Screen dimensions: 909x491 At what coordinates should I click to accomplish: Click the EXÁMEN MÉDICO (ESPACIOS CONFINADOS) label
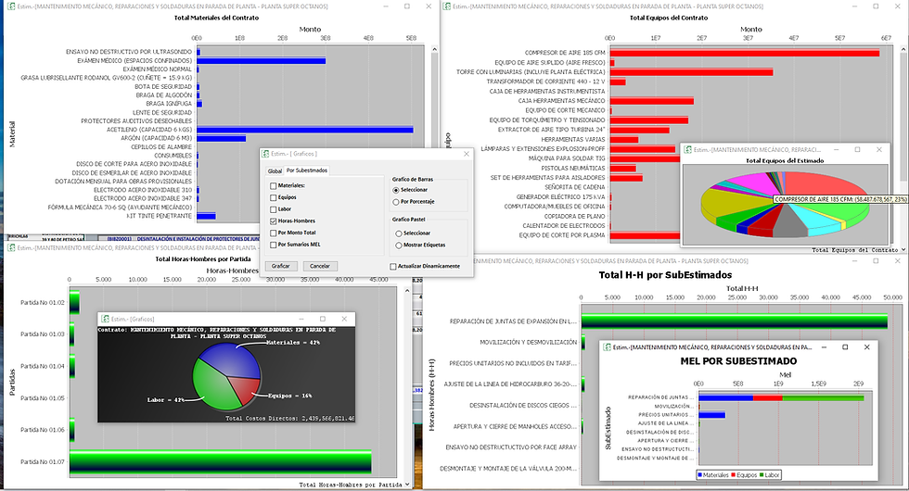tap(134, 61)
